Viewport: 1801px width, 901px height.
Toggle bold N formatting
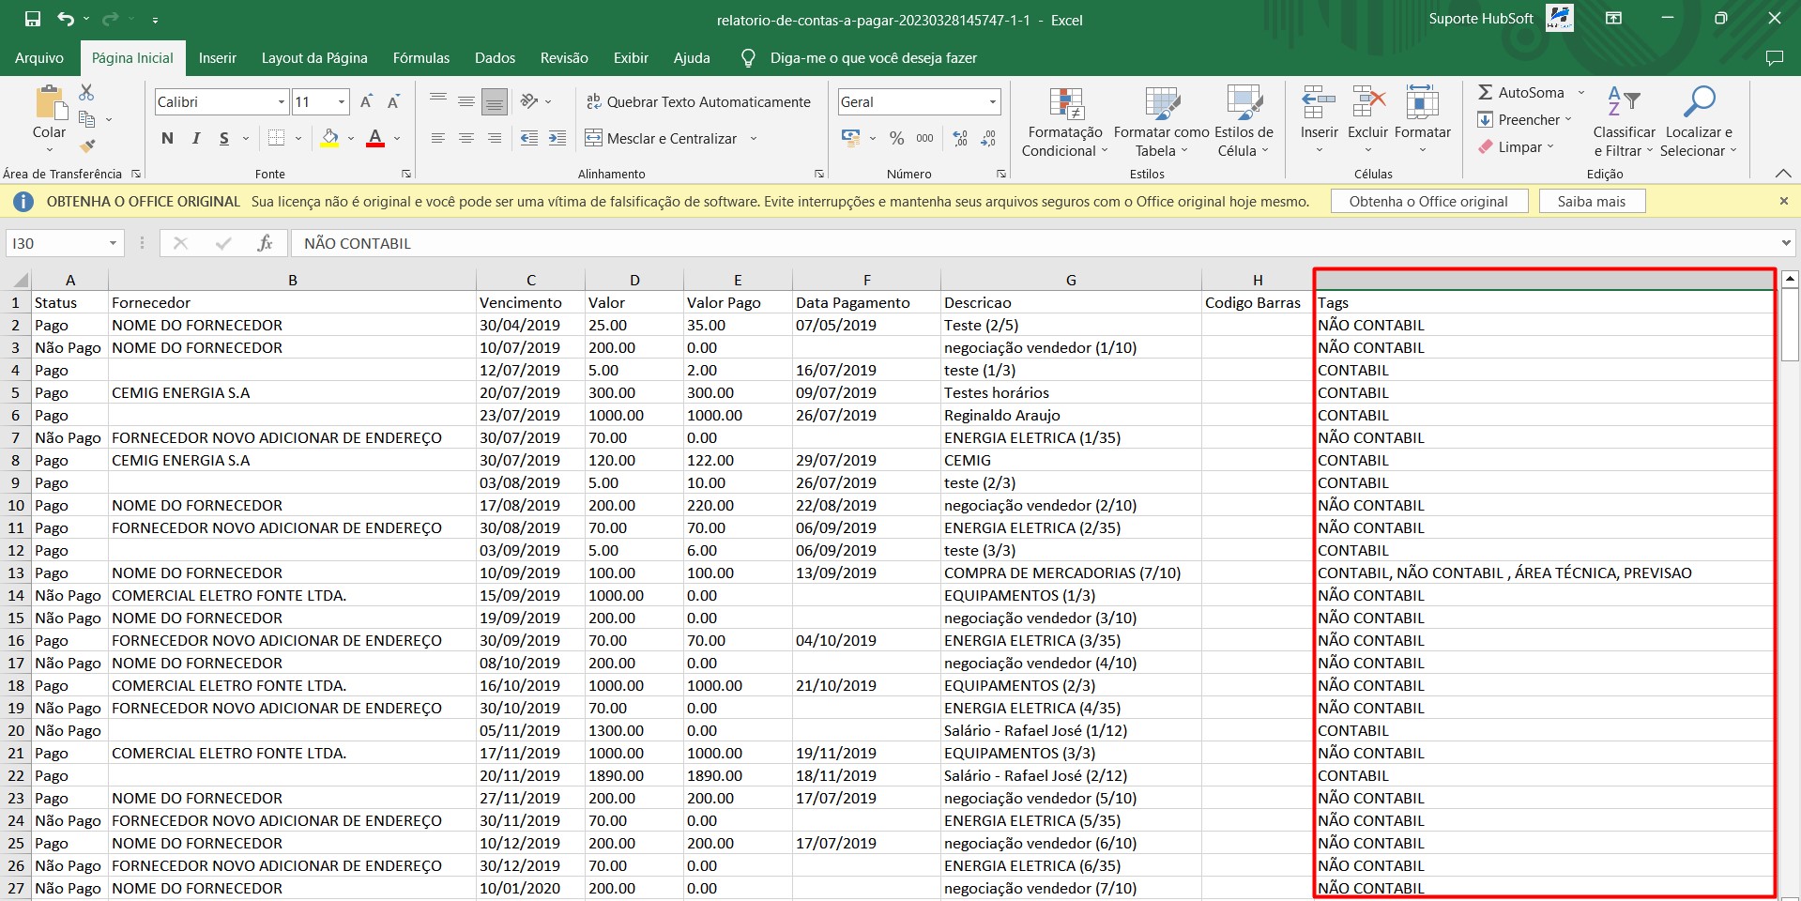[167, 138]
